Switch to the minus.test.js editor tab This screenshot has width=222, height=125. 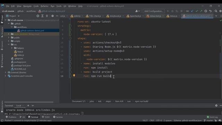[154, 16]
